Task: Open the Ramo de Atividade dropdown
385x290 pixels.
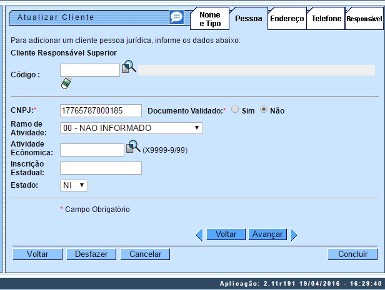Action: pos(131,128)
